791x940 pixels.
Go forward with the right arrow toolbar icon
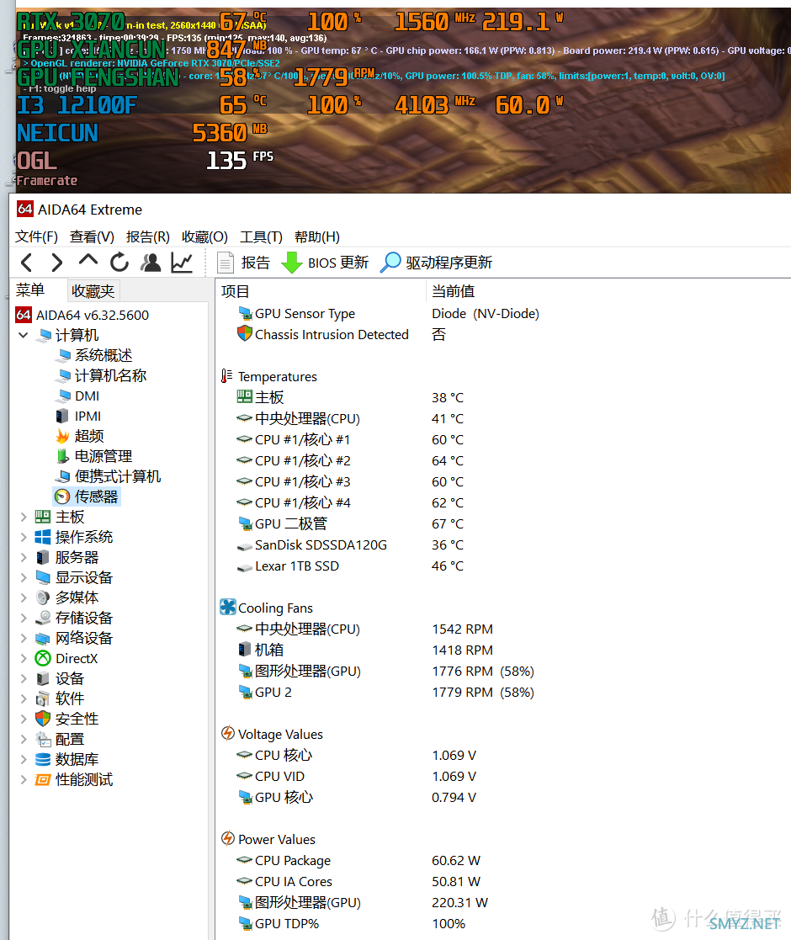tap(57, 263)
